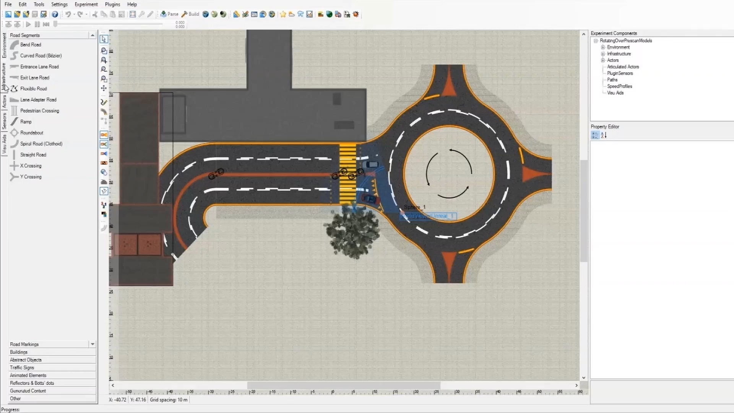
Task: Click the Build toolbar icon
Action: [x=190, y=14]
